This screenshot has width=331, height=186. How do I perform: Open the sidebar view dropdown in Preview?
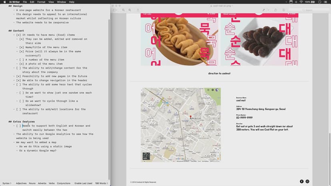[116, 10]
